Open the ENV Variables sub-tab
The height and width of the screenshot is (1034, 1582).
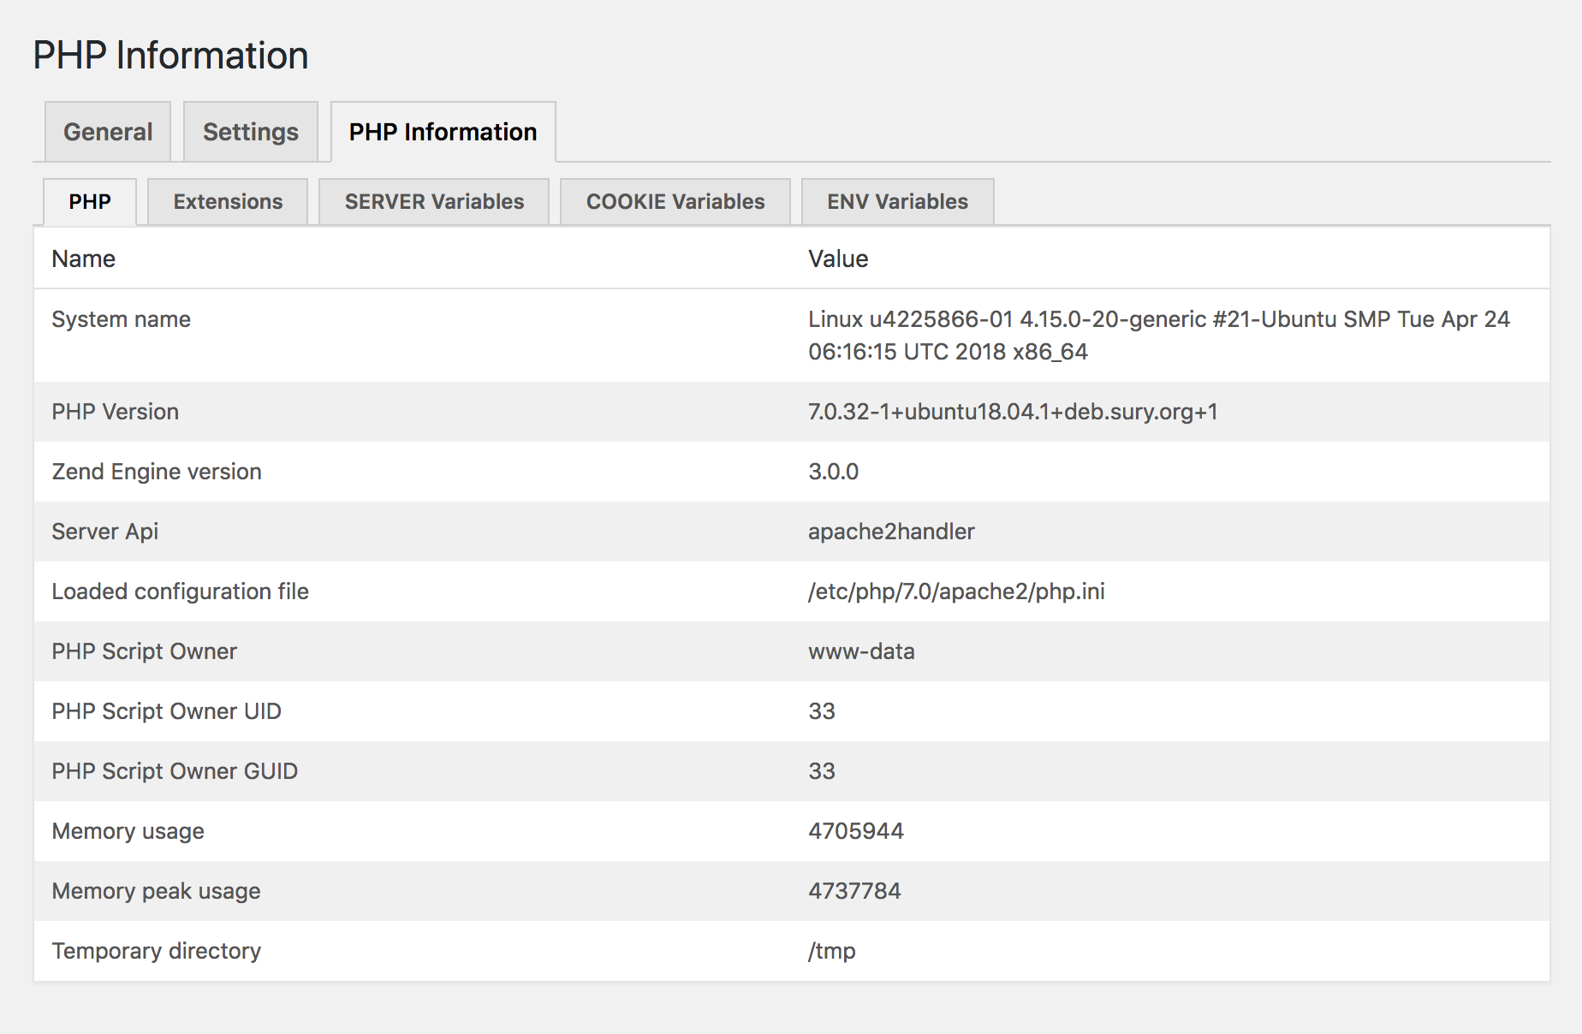[x=896, y=201]
